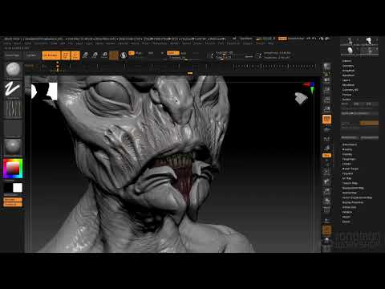Click Export in the Tool palette

(346, 222)
